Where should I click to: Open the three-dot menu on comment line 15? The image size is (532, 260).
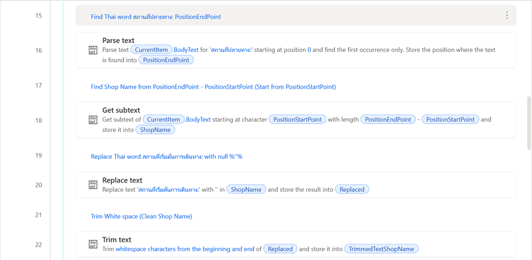pyautogui.click(x=507, y=16)
